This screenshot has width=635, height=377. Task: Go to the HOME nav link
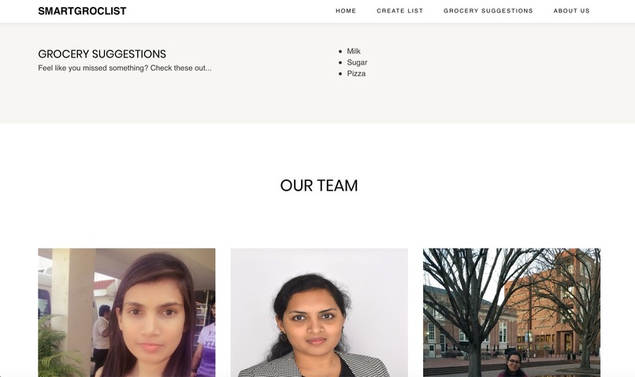pos(346,11)
